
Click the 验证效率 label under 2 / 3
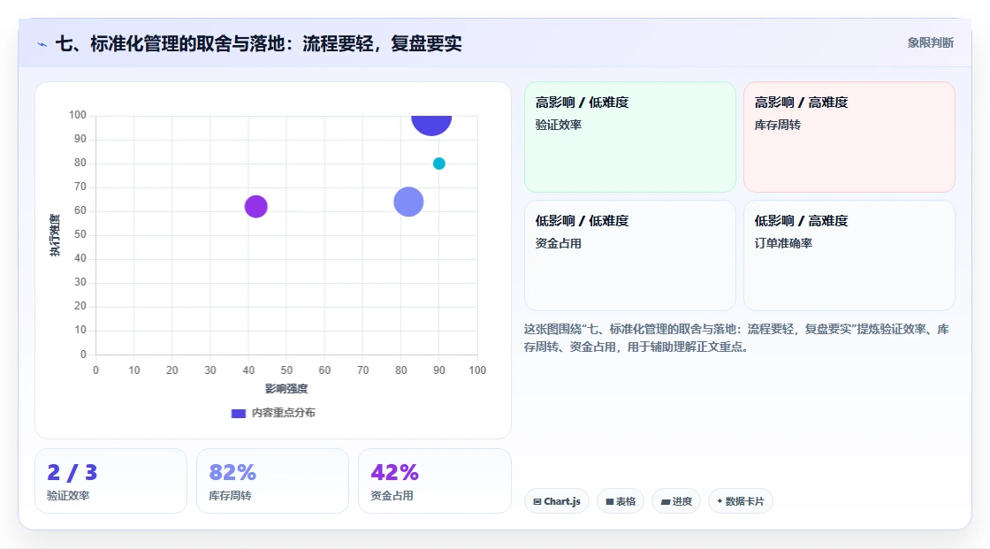pyautogui.click(x=68, y=496)
